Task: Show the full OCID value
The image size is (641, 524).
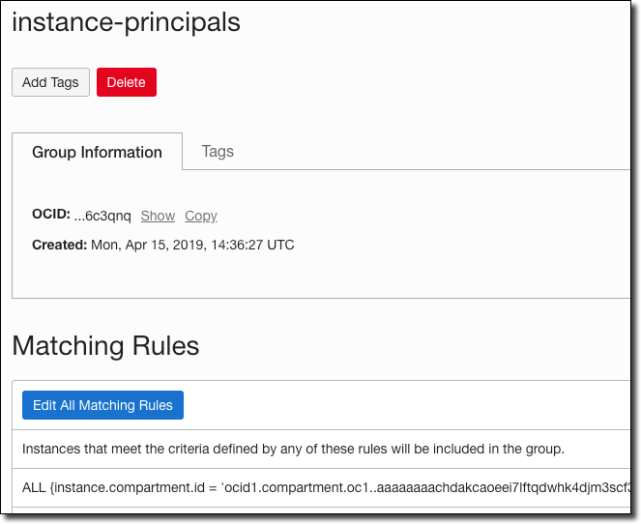Action: pos(158,216)
